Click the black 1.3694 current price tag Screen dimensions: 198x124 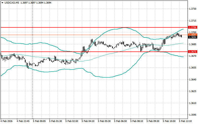coord(193,37)
